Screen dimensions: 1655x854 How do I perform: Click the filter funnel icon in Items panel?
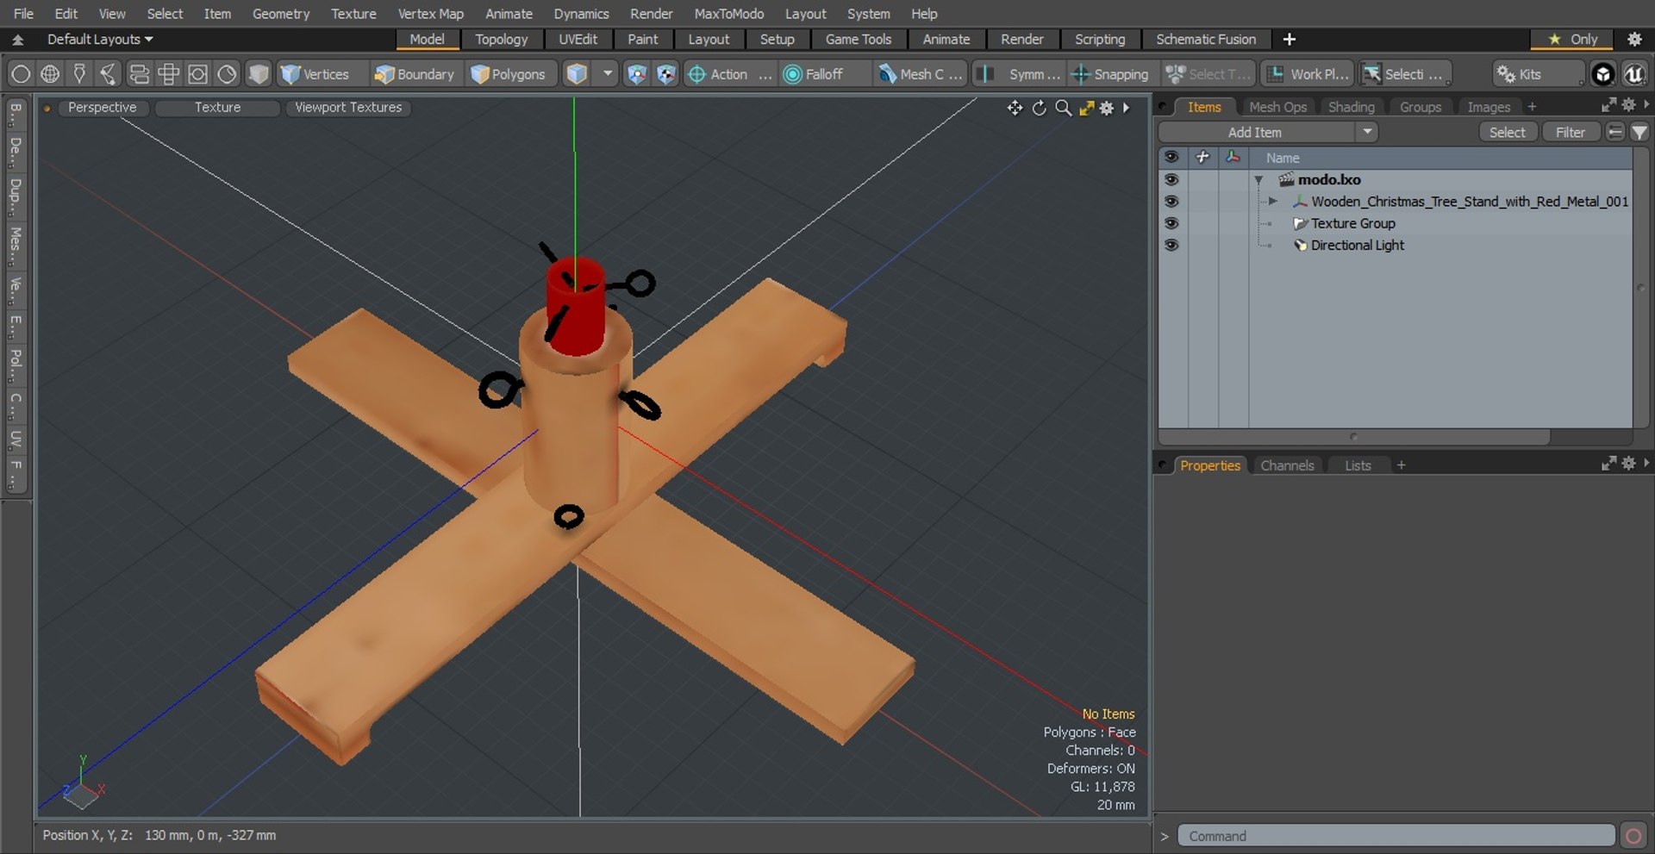coord(1639,132)
